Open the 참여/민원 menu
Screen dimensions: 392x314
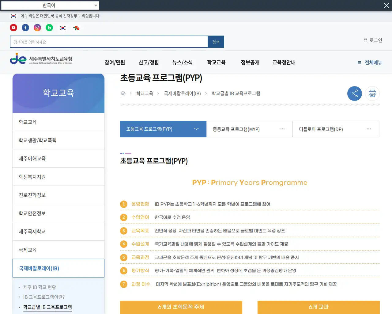pos(115,63)
